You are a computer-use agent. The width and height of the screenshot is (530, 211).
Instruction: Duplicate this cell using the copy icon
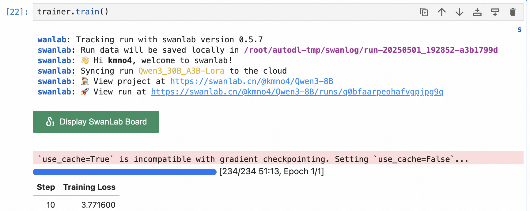[424, 12]
